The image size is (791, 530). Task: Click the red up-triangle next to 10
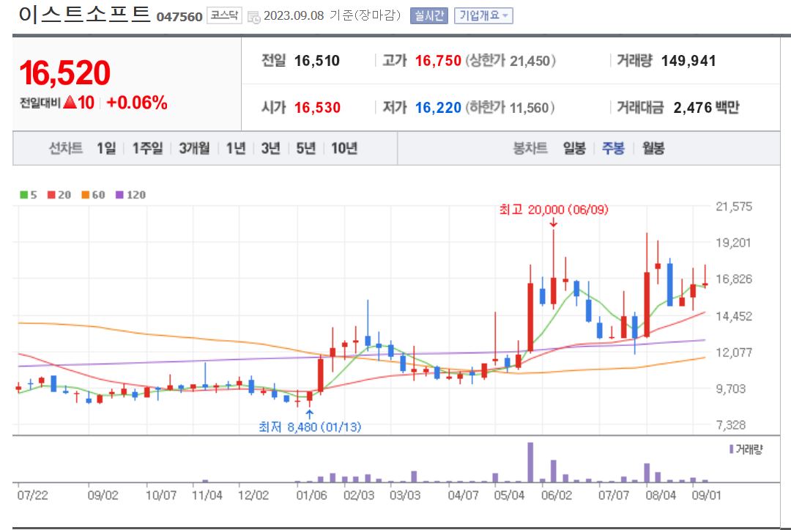click(70, 103)
